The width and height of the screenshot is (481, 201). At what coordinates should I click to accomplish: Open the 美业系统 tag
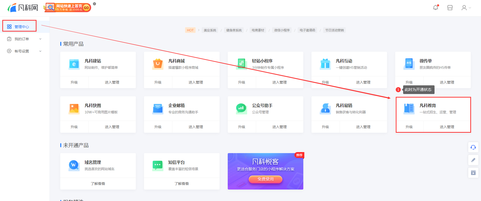click(210, 30)
